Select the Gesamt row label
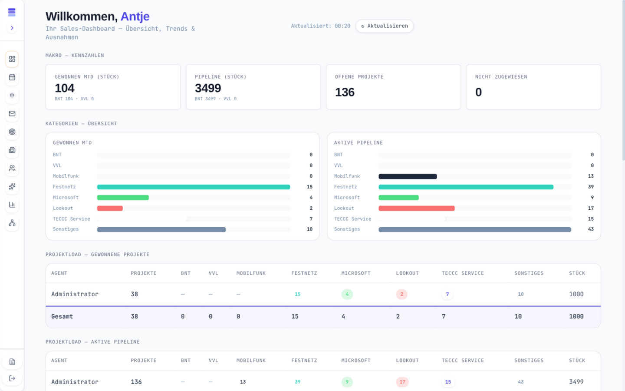The width and height of the screenshot is (625, 391). point(62,316)
